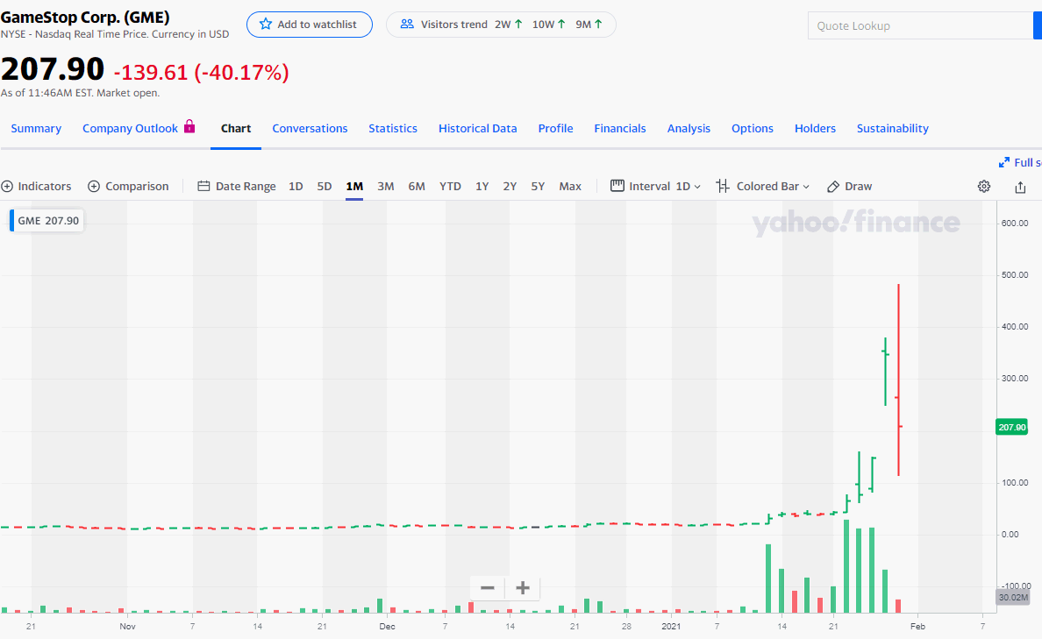1042x639 pixels.
Task: Click the share chart icon
Action: [x=1020, y=188]
